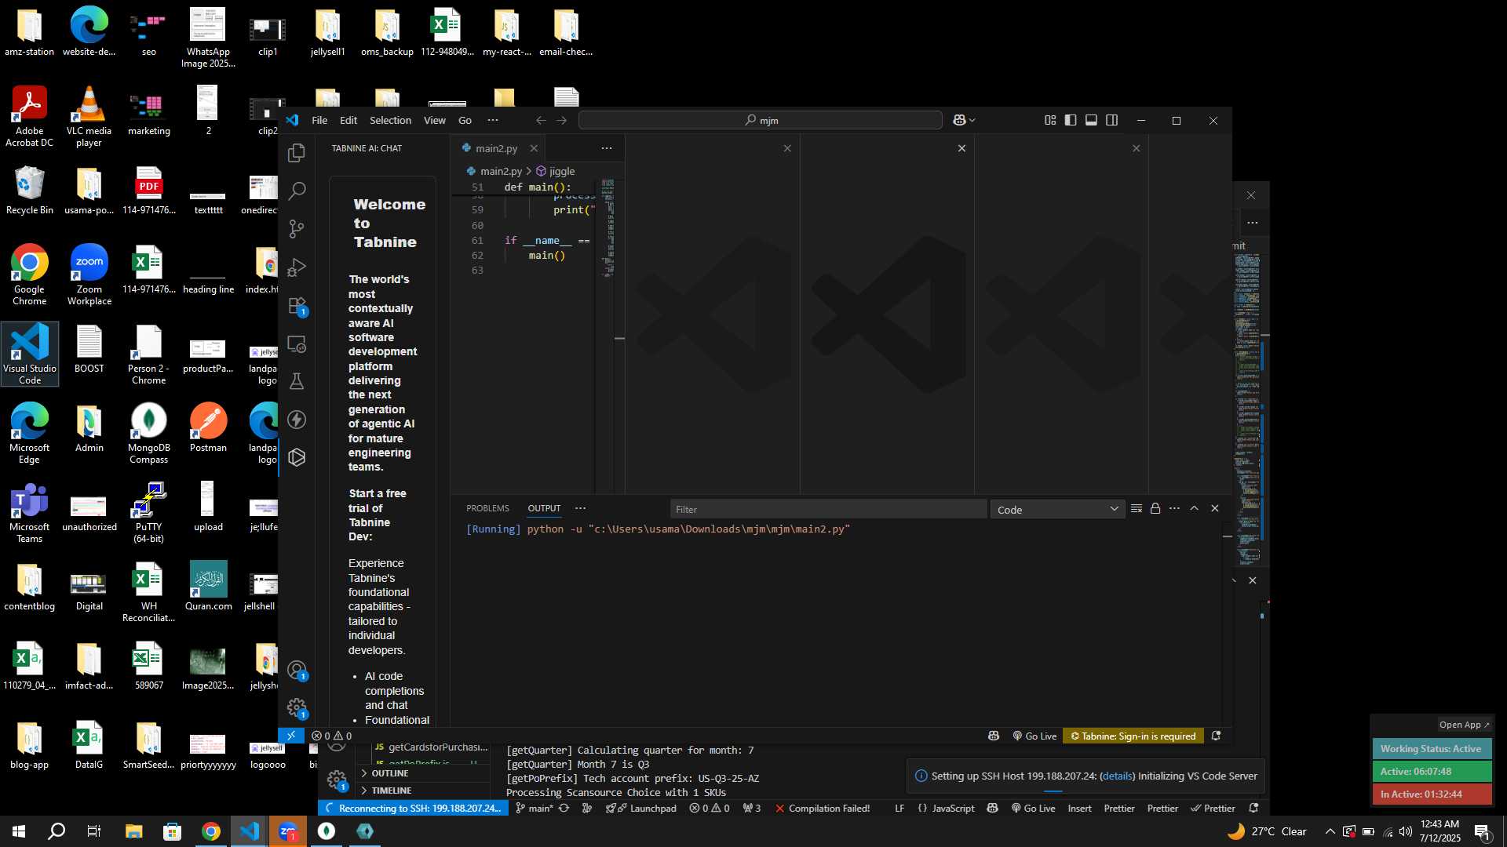Show more panel tabs ellipsis
The height and width of the screenshot is (847, 1507).
(580, 508)
